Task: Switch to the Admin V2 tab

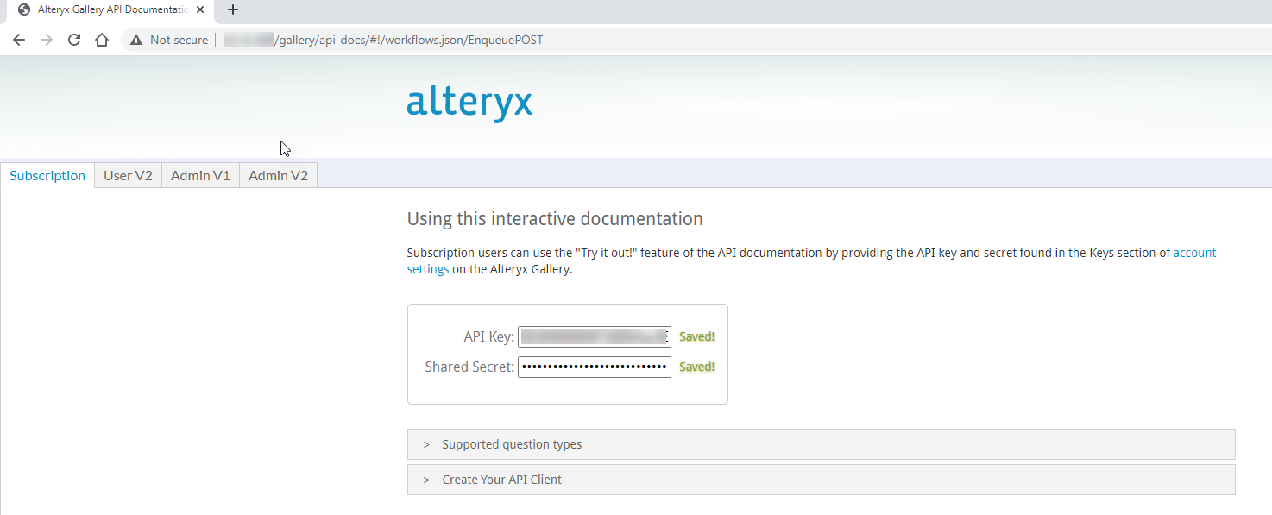Action: click(278, 175)
